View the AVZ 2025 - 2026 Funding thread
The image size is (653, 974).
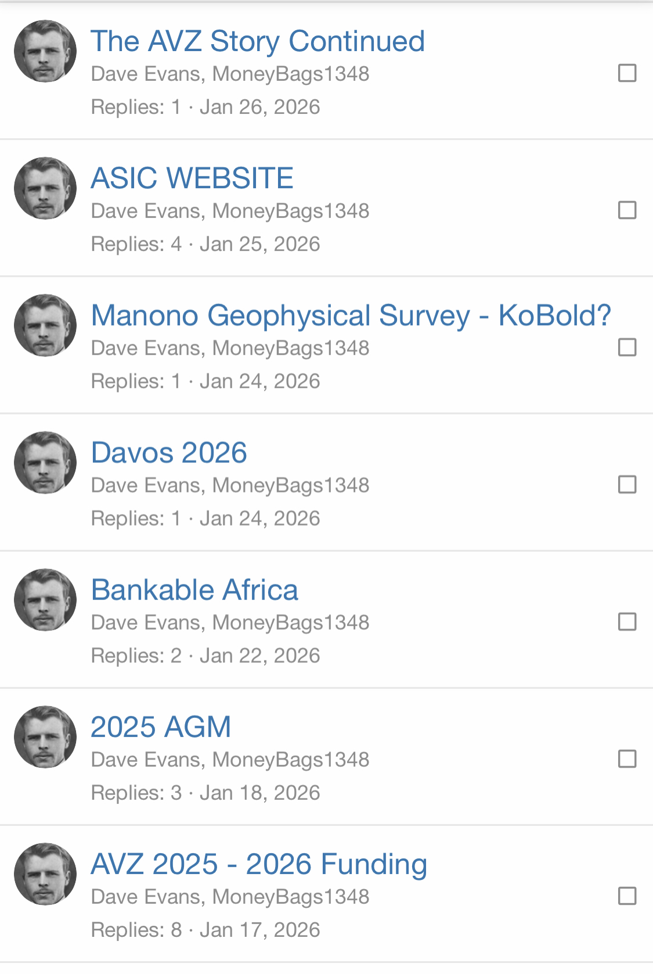pyautogui.click(x=259, y=864)
